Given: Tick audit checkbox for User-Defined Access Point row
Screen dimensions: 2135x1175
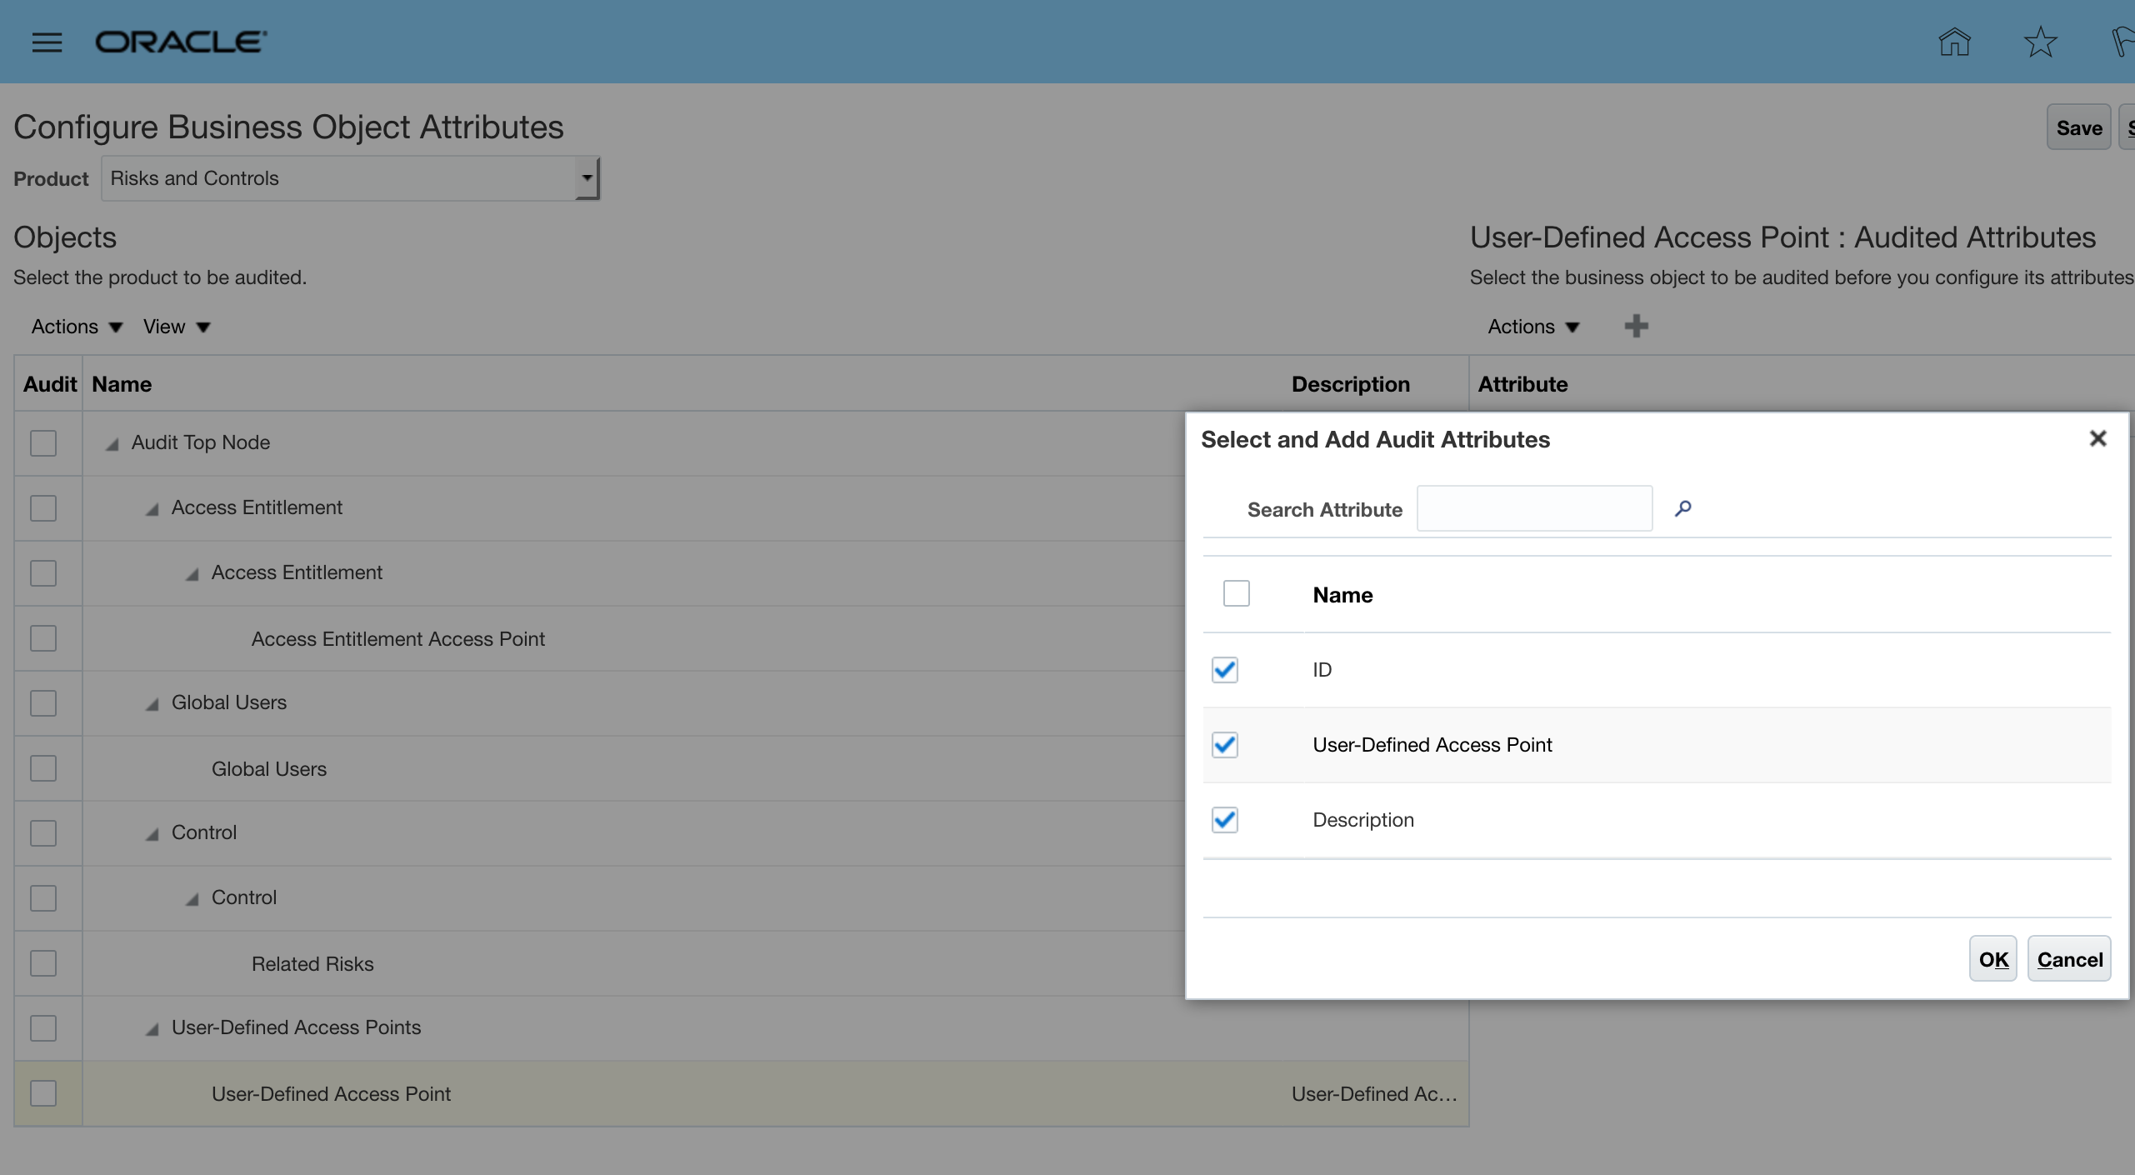Looking at the screenshot, I should (x=43, y=1092).
